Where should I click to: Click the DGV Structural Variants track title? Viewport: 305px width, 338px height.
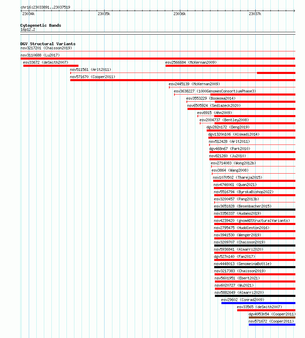pos(48,44)
